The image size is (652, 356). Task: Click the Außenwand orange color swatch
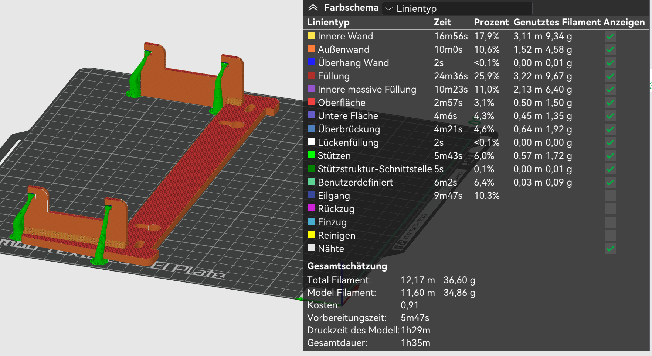click(x=311, y=49)
